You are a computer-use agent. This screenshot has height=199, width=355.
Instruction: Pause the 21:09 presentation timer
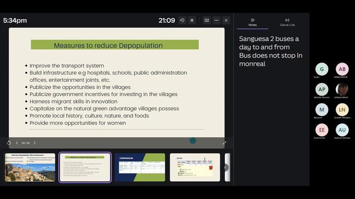(192, 20)
